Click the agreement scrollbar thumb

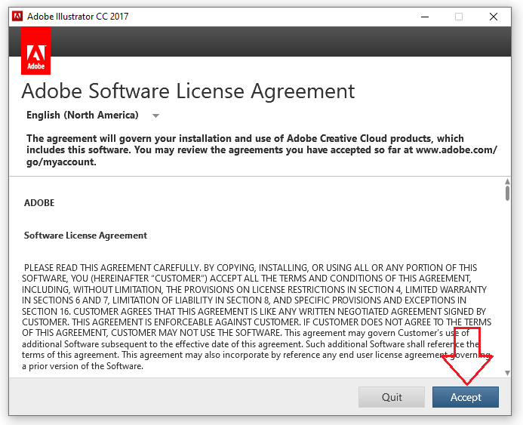coord(507,193)
